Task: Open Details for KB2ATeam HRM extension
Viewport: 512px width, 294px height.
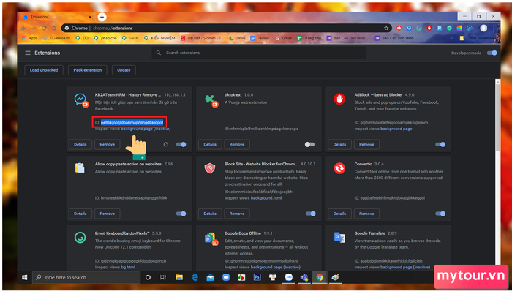Action: click(x=80, y=144)
